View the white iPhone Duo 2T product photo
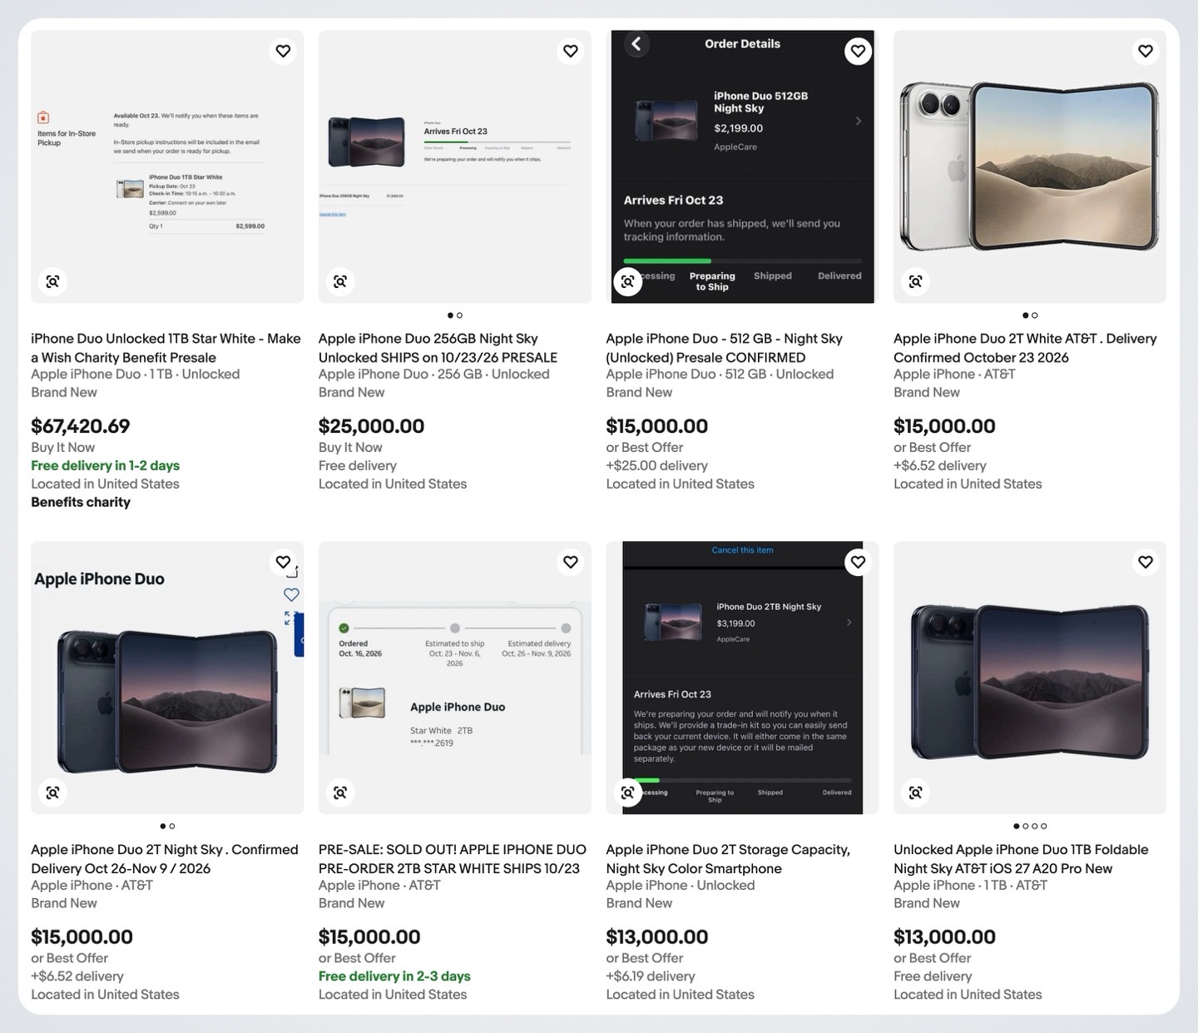This screenshot has width=1198, height=1033. coord(1030,166)
